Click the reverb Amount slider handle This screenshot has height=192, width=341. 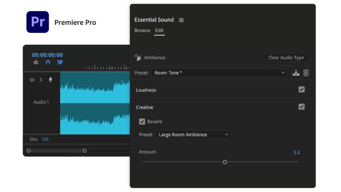tap(225, 162)
